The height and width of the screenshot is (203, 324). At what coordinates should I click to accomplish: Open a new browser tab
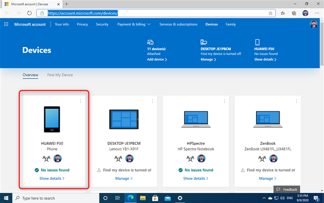(66, 4)
